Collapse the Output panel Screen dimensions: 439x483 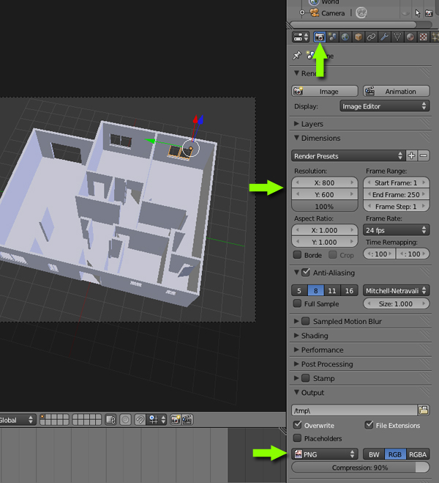pyautogui.click(x=296, y=392)
